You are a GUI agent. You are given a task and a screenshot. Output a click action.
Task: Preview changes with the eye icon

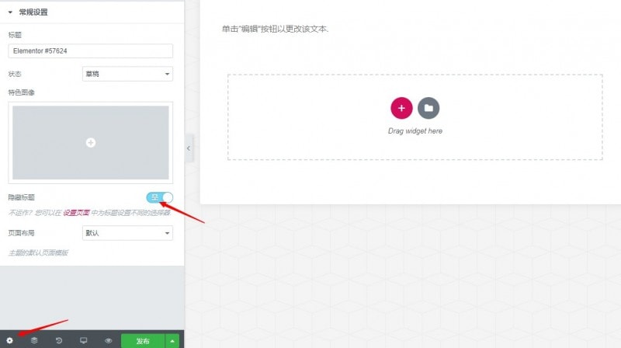coord(109,340)
